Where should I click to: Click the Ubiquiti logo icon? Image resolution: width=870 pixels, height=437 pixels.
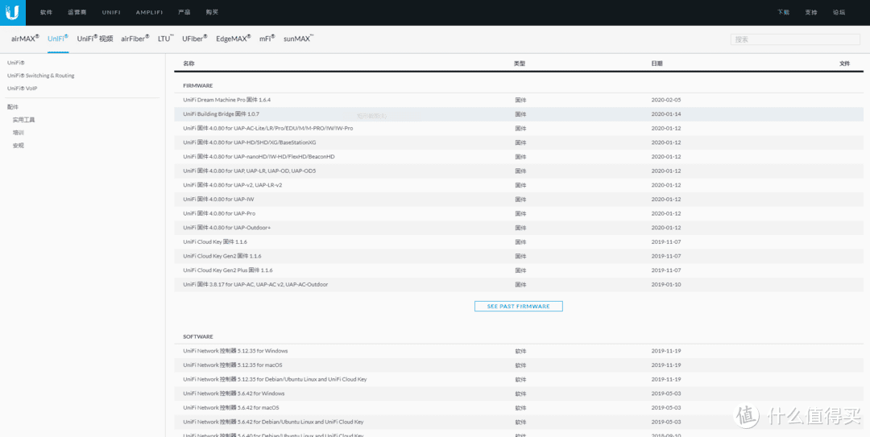pyautogui.click(x=12, y=12)
